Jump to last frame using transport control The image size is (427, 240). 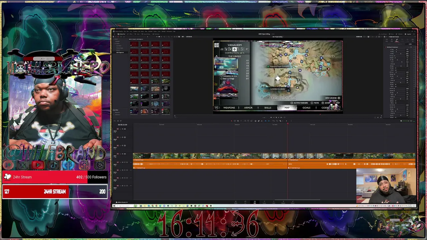click(x=281, y=117)
